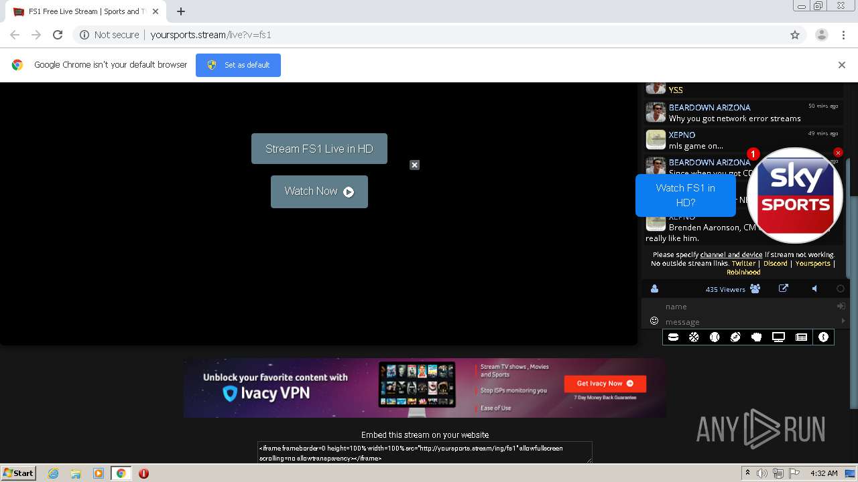The image size is (858, 482).
Task: Open the Action Center flag icon
Action: (794, 473)
